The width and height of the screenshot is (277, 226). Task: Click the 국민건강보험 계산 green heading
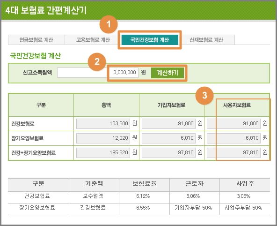36,56
